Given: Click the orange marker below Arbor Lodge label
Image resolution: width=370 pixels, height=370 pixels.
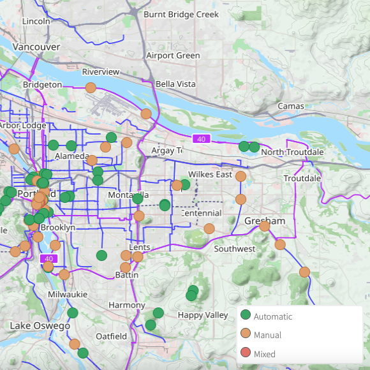Looking at the screenshot, I should [x=14, y=149].
